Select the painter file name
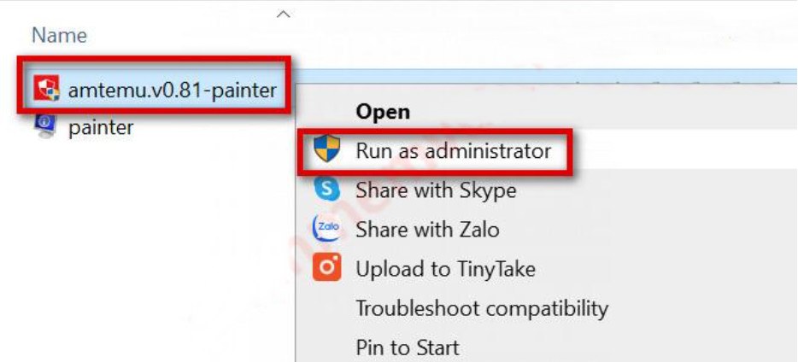The image size is (798, 362). point(101,127)
